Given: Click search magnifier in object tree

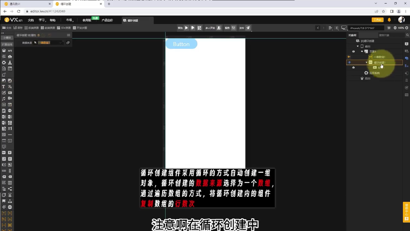Looking at the screenshot, I should [x=407, y=35].
